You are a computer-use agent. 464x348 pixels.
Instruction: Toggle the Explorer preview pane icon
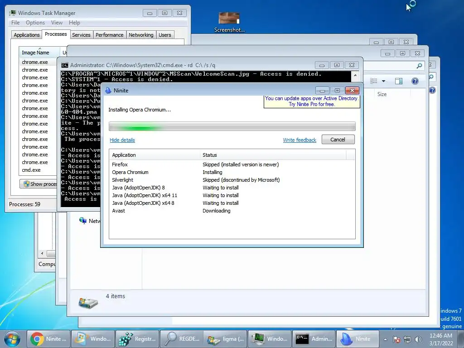(399, 81)
